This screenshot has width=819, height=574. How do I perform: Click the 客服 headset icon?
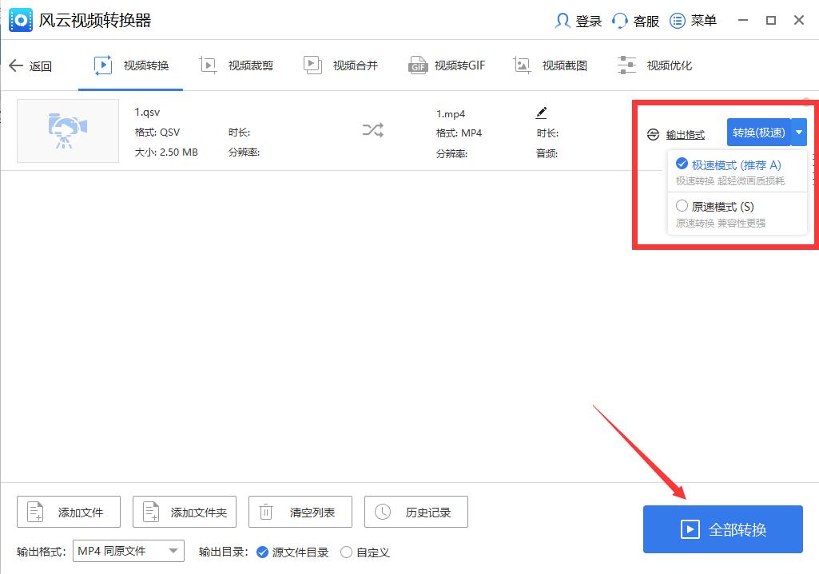tap(619, 21)
